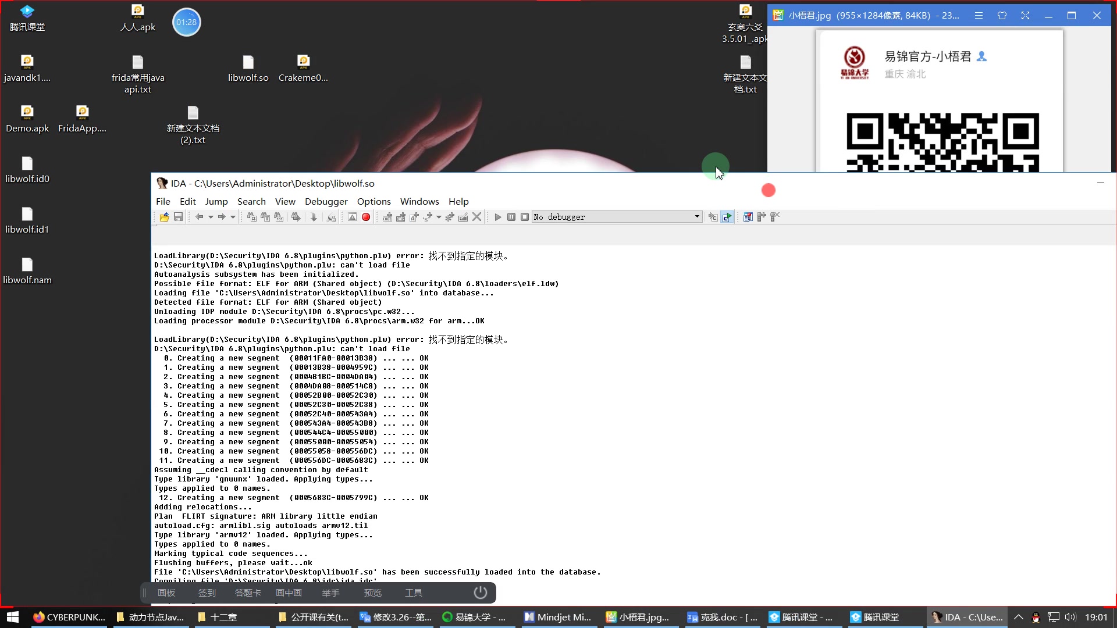Click the down arrow jump icon
The height and width of the screenshot is (628, 1117).
(x=314, y=217)
